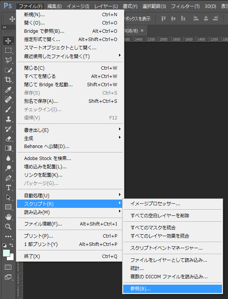Screen dimensions: 228x299
Task: Select the Horizontal Type tool
Action: pos(8,188)
